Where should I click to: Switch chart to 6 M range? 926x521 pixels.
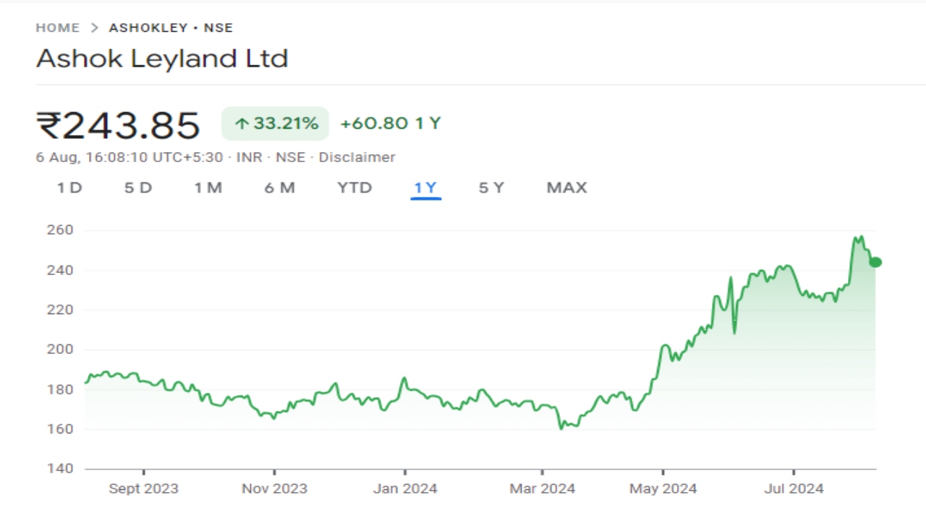click(x=280, y=188)
